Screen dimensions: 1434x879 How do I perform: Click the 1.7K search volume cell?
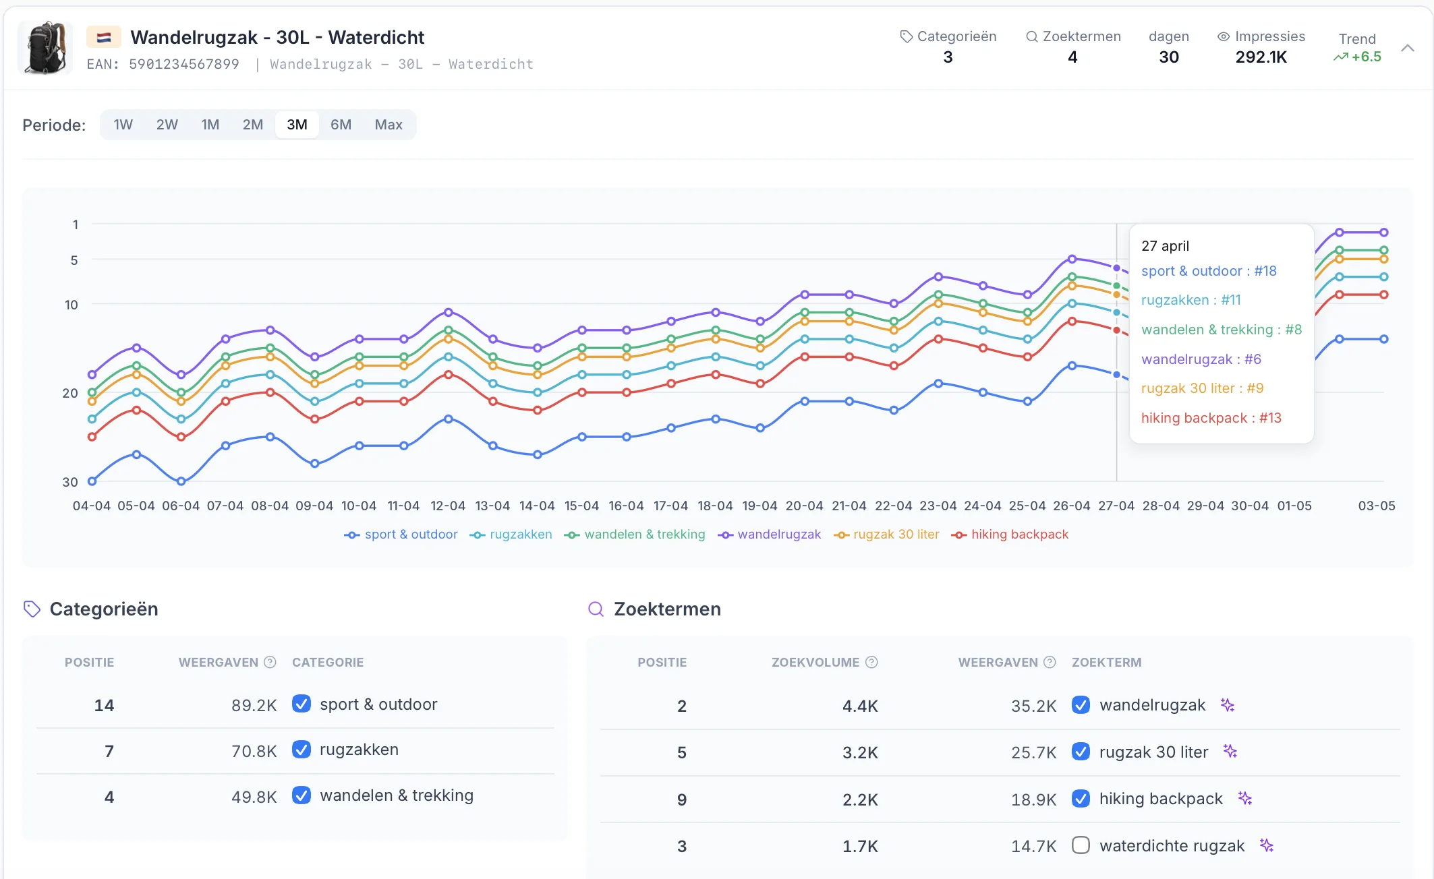coord(860,846)
